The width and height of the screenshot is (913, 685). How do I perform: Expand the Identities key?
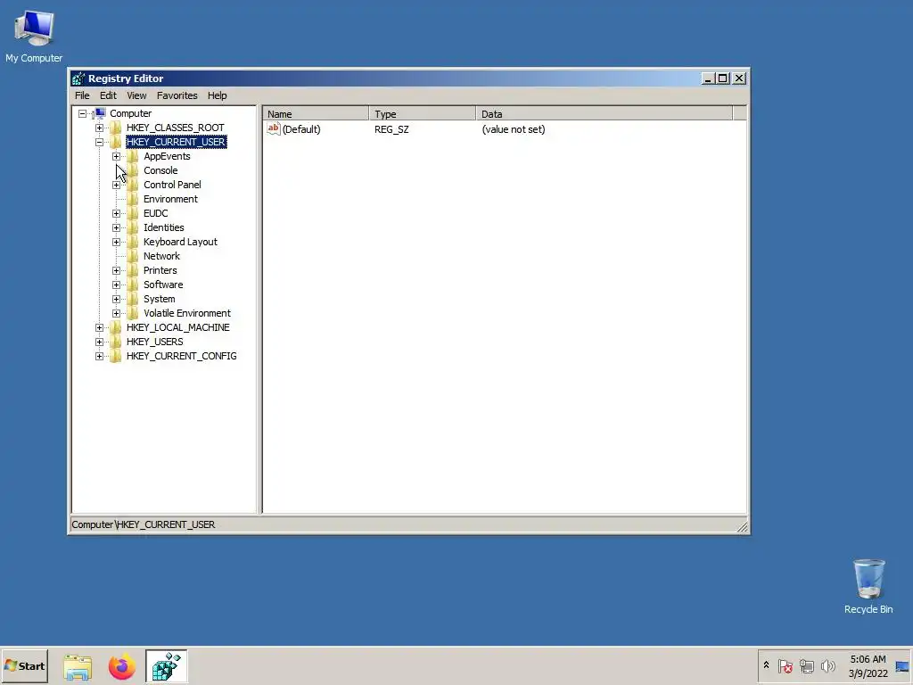coord(117,227)
